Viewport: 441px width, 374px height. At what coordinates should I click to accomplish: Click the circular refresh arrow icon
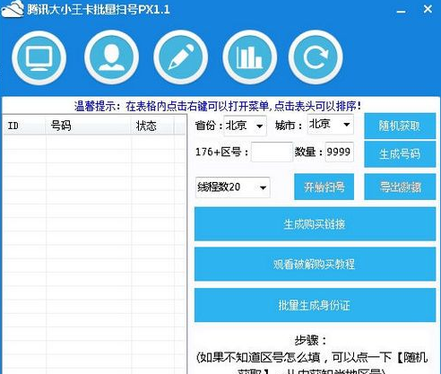point(316,57)
